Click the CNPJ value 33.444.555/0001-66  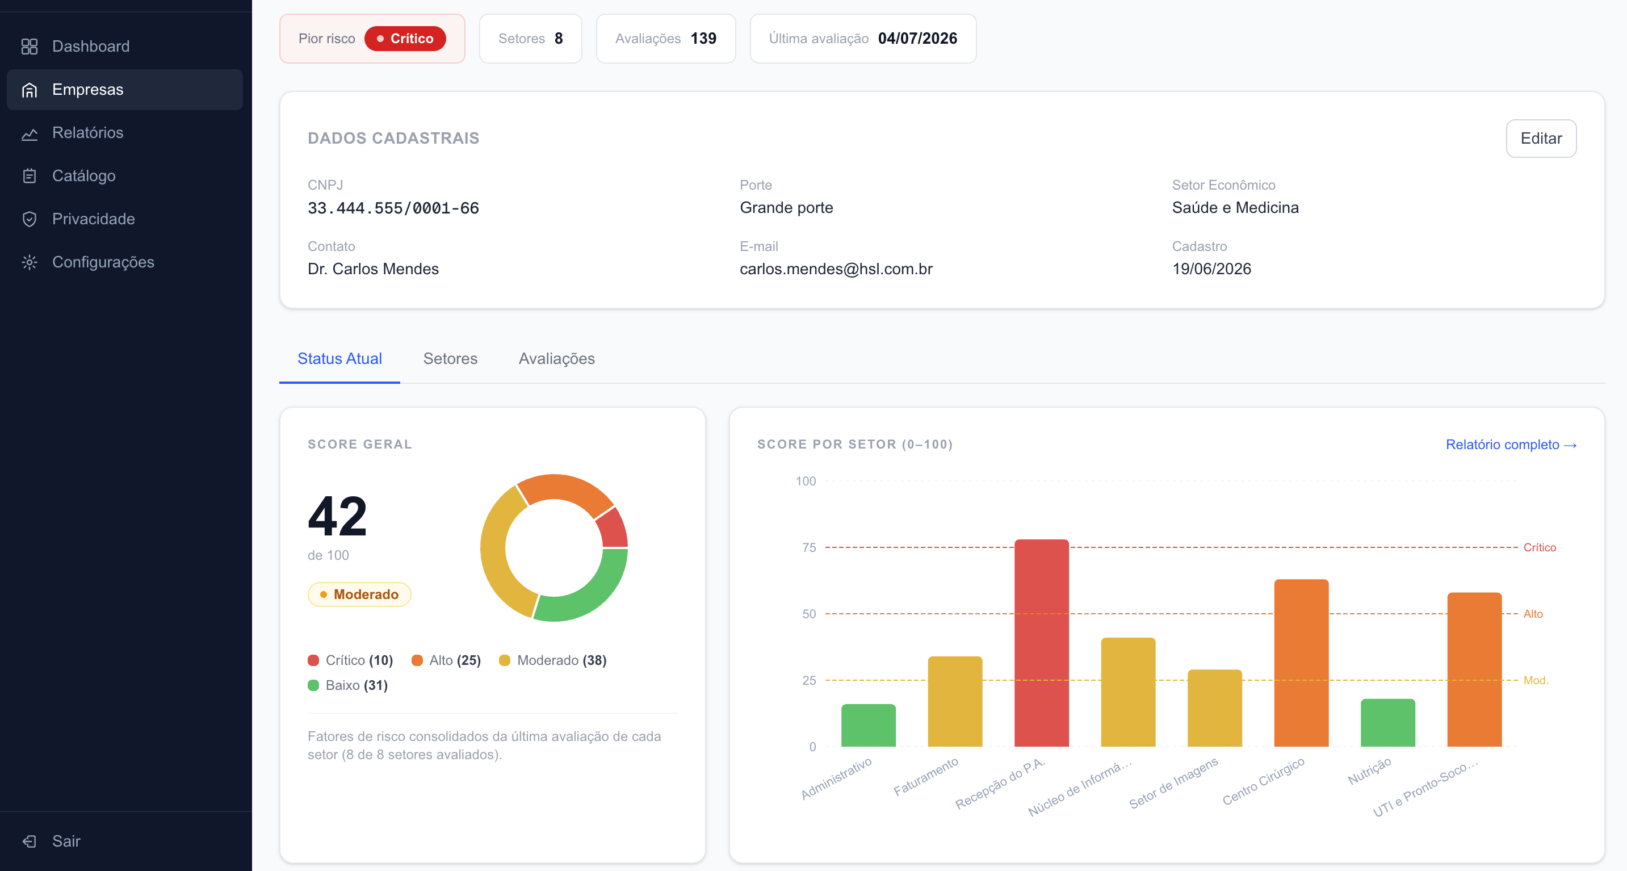point(393,208)
